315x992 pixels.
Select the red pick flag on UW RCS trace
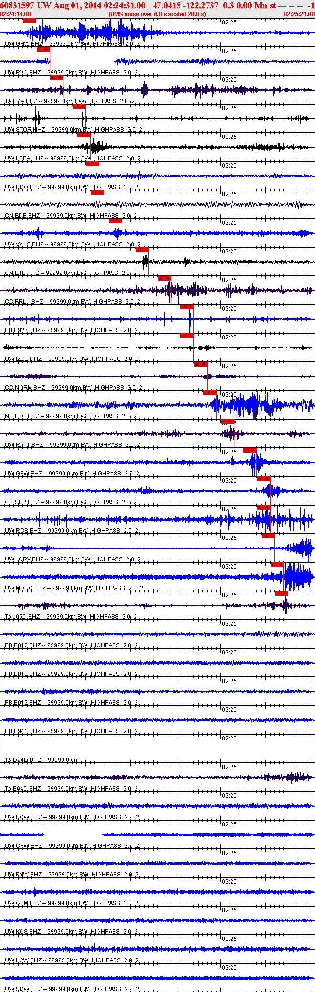click(x=263, y=507)
